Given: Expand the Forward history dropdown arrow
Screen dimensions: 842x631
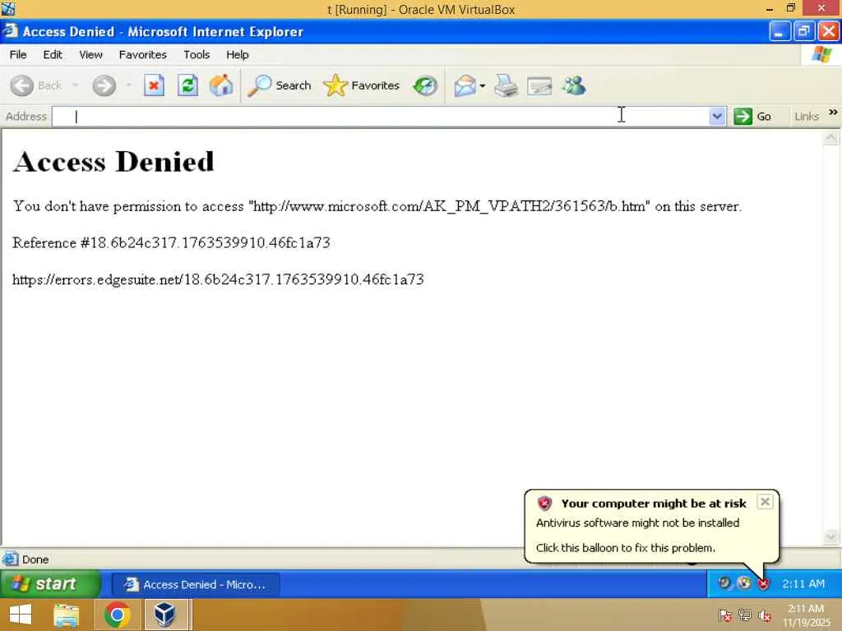Looking at the screenshot, I should pos(128,85).
